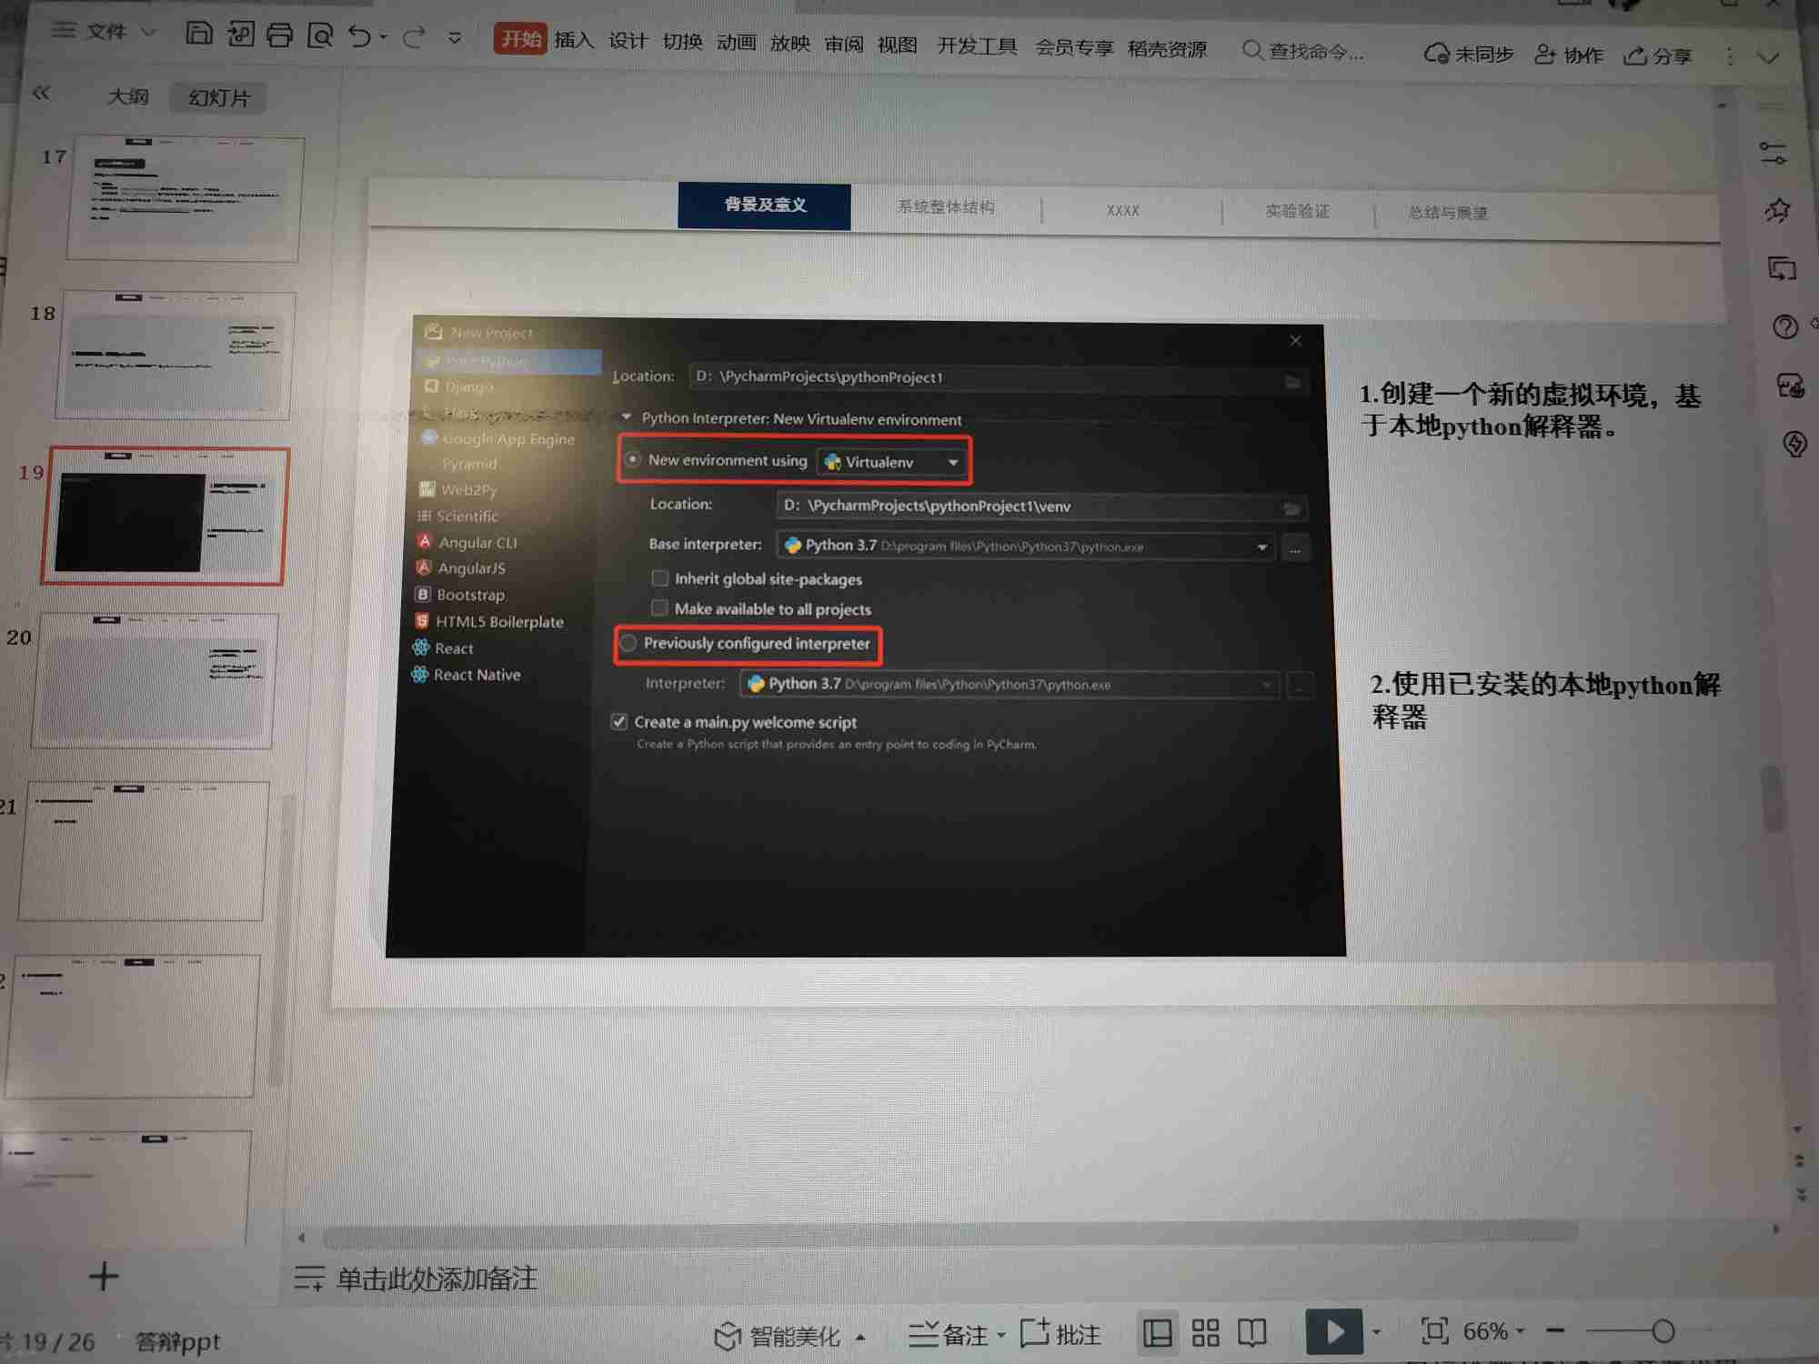The height and width of the screenshot is (1364, 1819).
Task: Click 单击此处添加备注 notes area
Action: [437, 1279]
